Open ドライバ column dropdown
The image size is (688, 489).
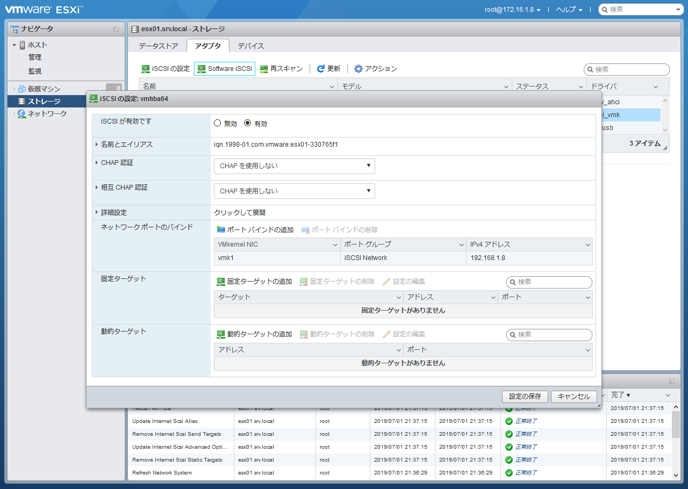tap(656, 87)
